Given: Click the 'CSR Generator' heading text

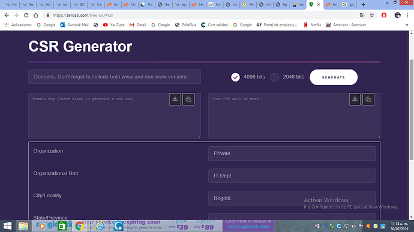Looking at the screenshot, I should point(80,46).
